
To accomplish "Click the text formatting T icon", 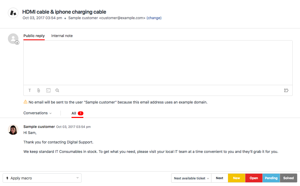I will coord(30,90).
